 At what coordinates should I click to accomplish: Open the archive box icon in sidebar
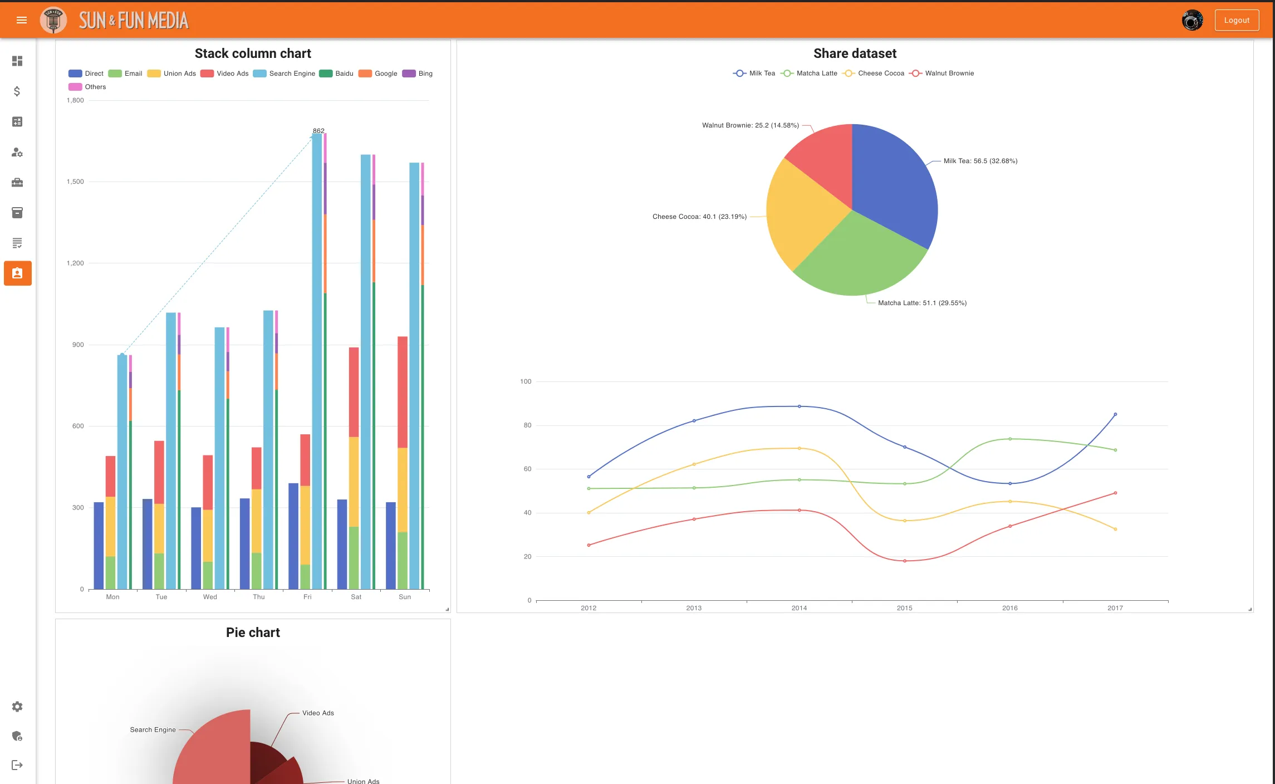click(17, 213)
